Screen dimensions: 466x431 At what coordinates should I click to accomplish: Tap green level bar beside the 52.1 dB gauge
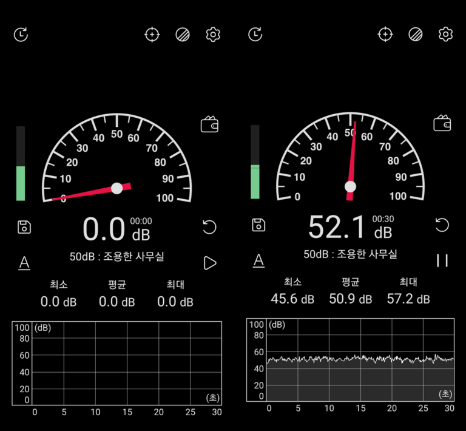[x=255, y=181]
